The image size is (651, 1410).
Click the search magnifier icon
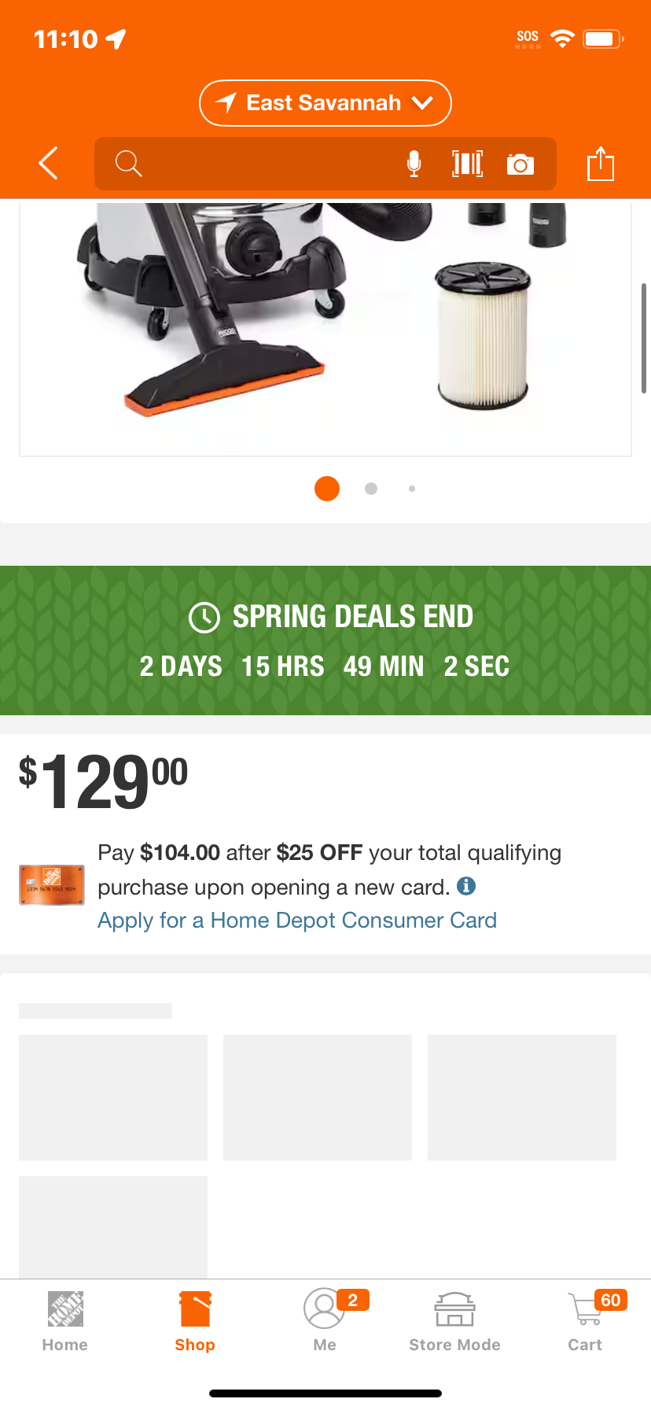point(128,164)
